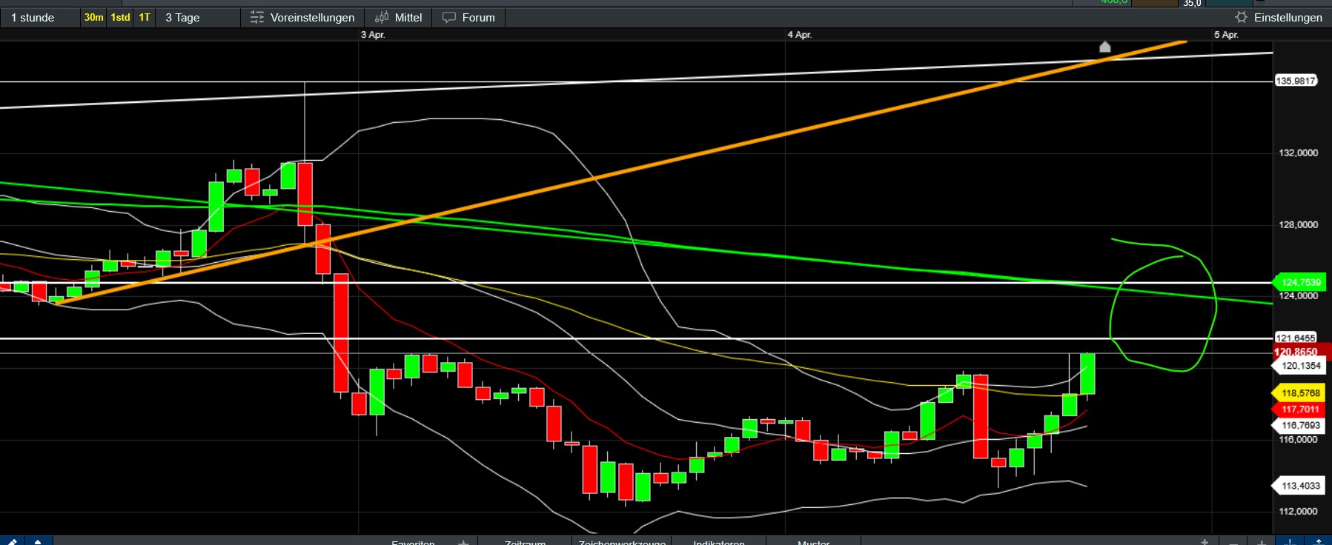Click the pencil draw icon at bottom left

[13, 541]
